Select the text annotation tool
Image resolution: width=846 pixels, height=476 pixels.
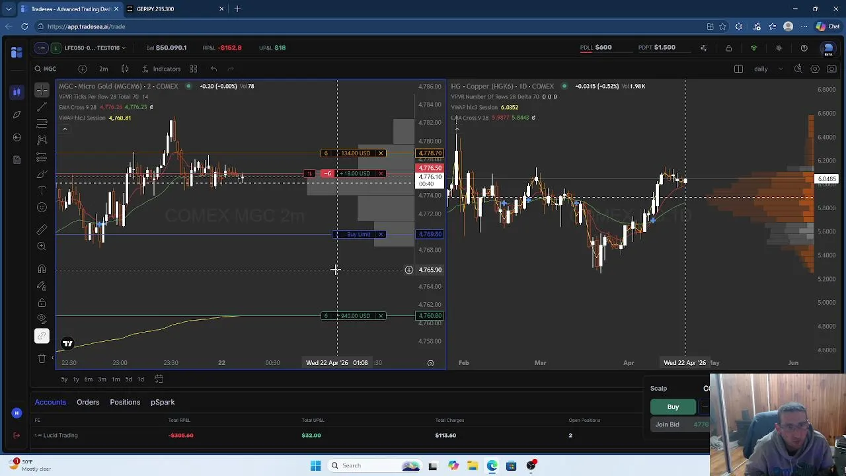42,190
